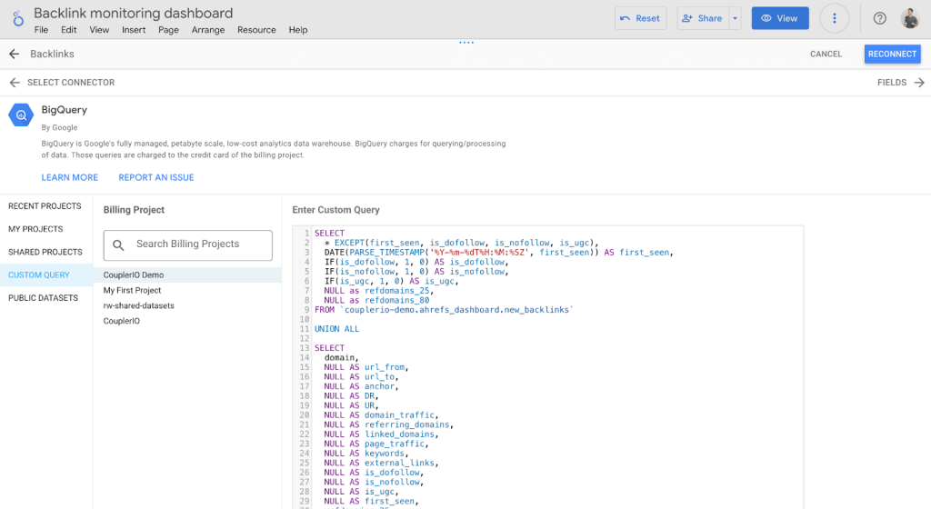
Task: Open the Arrange menu
Action: click(208, 30)
